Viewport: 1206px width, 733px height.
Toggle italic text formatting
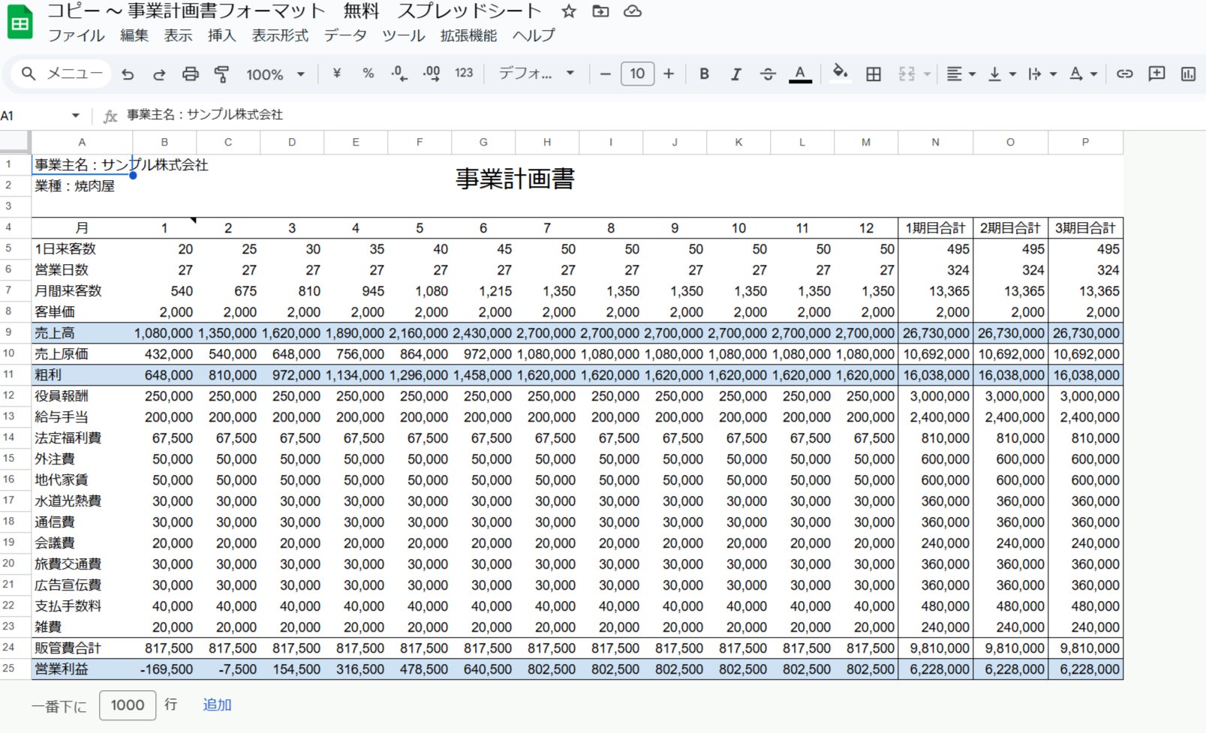[x=735, y=74]
